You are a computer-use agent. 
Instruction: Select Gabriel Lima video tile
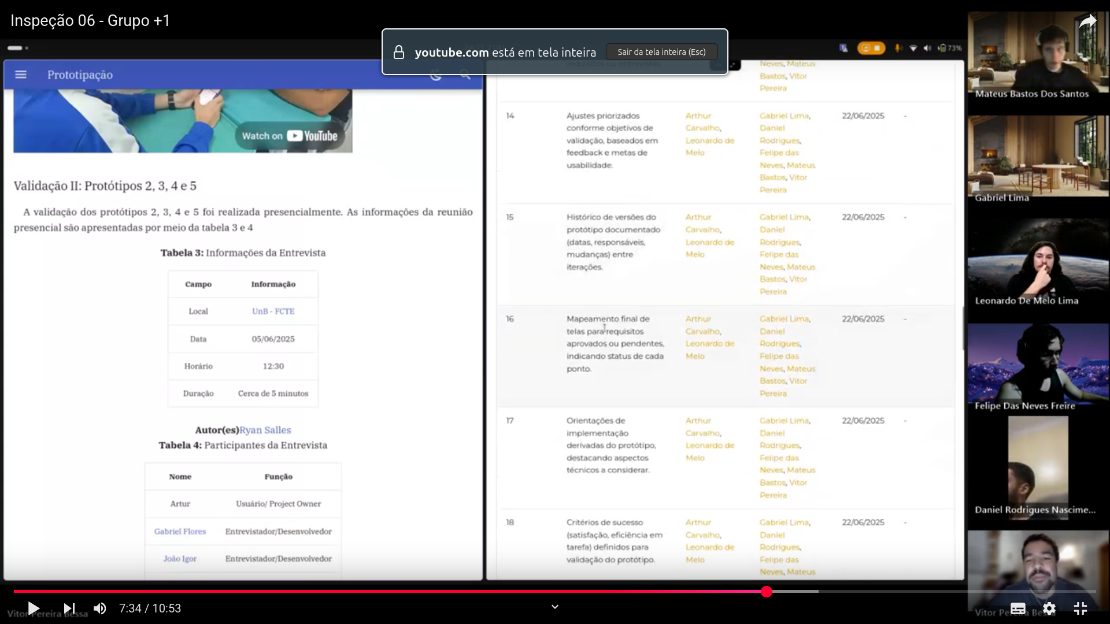click(1038, 160)
